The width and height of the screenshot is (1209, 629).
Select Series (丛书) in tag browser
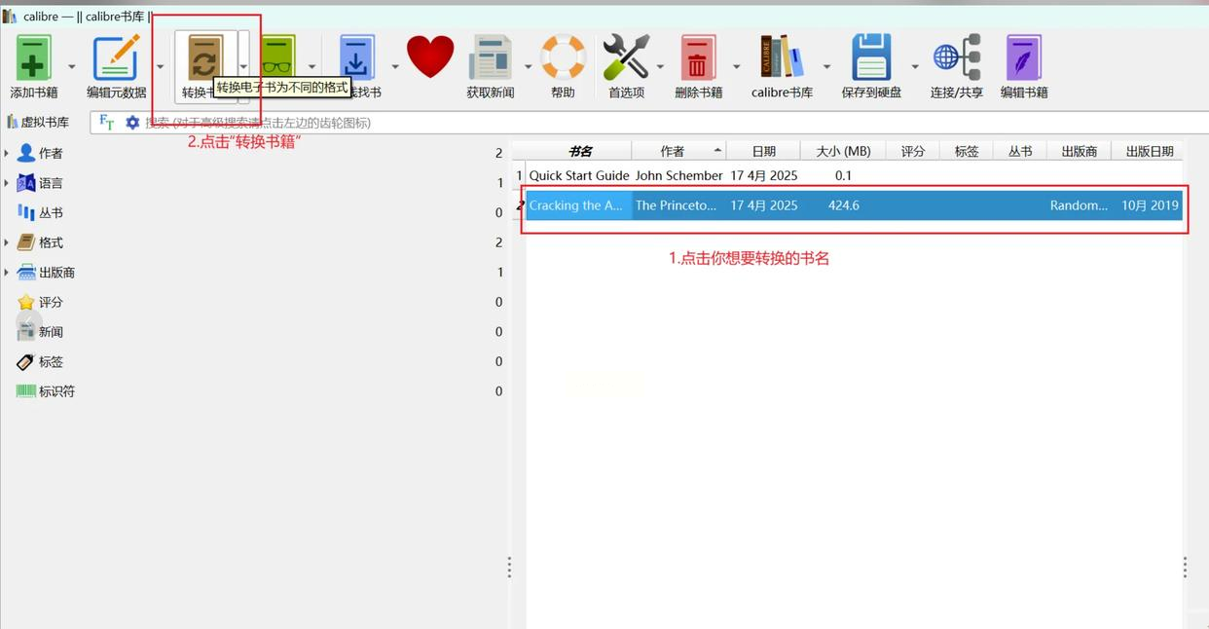[x=51, y=212]
